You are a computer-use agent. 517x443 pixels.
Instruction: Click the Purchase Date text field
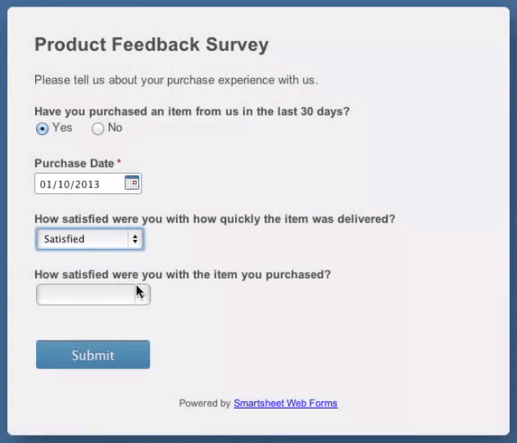coord(79,184)
